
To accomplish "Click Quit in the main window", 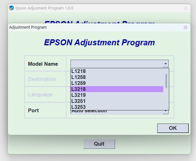I will coord(99,144).
